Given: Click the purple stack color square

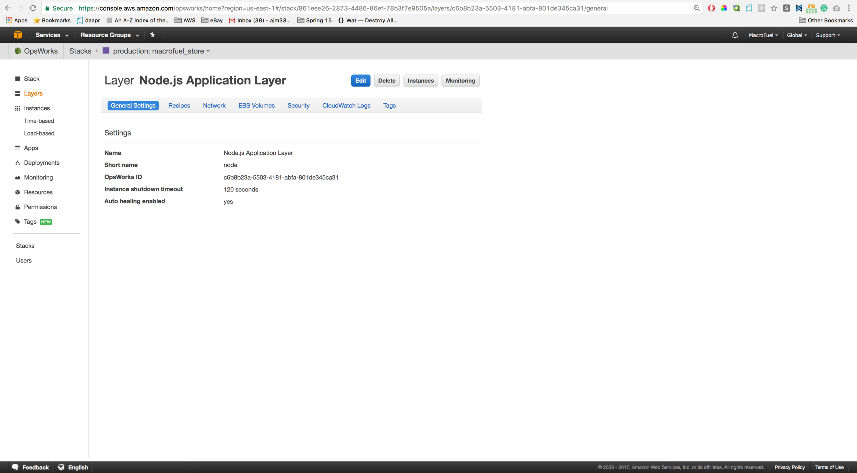Looking at the screenshot, I should coord(106,51).
